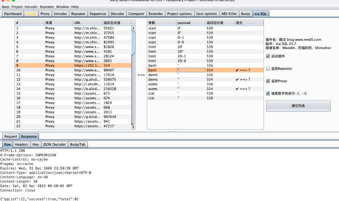339x201 pixels.
Task: Switch to the Decoder tab
Action: pyautogui.click(x=117, y=14)
